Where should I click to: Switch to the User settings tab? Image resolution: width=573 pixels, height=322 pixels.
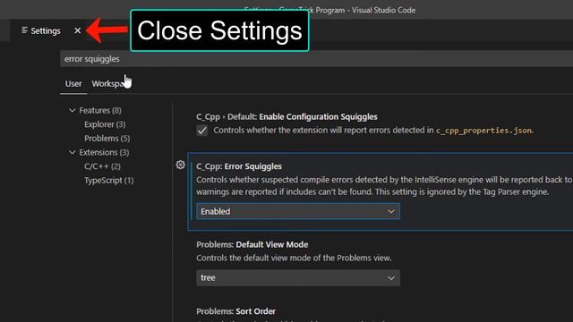[x=73, y=83]
